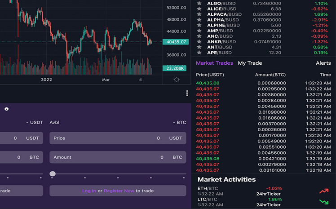Open the three-dot more options menu
This screenshot has height=209, width=336.
pyautogui.click(x=187, y=93)
